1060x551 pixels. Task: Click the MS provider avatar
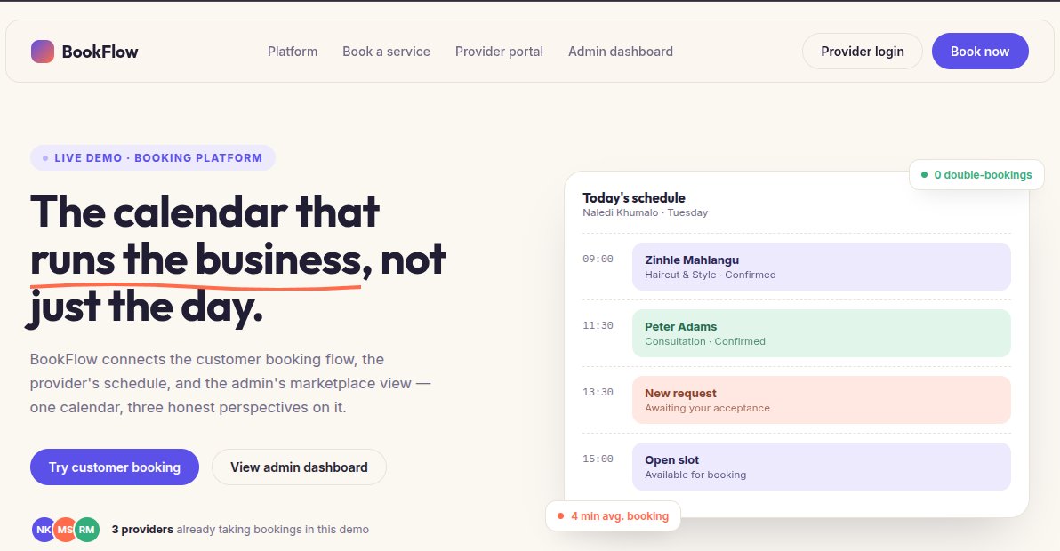[x=65, y=530]
